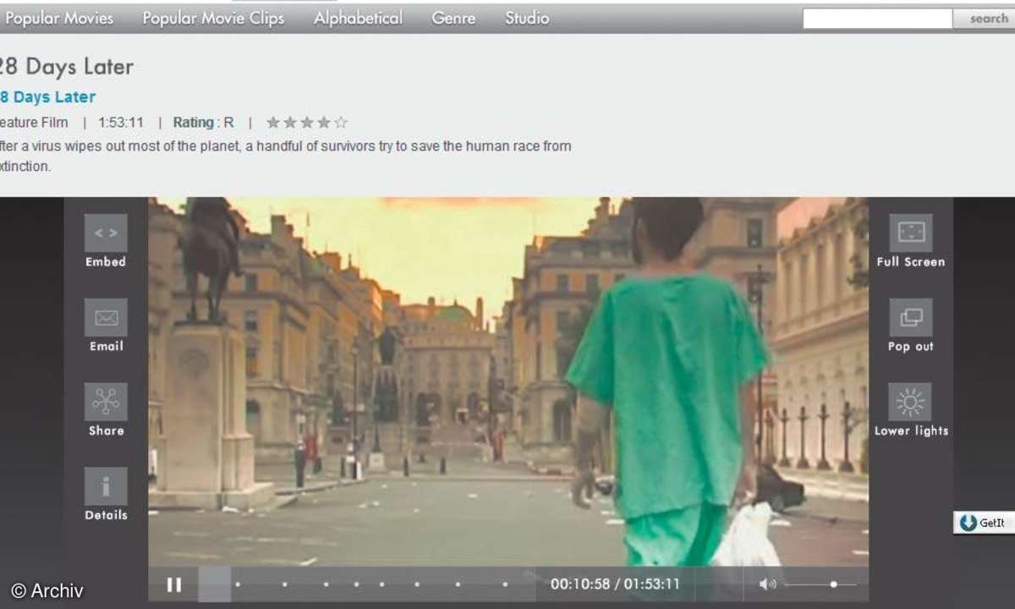Jump to the first chapter dot
Screen dimensions: 1015x609
tap(238, 584)
